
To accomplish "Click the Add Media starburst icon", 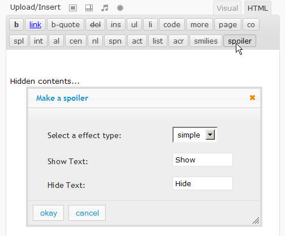I will (x=120, y=8).
